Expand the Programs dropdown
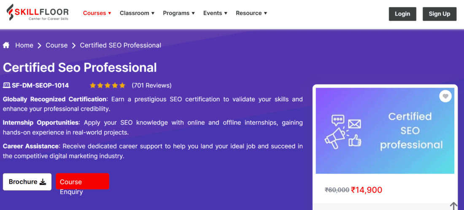Viewport: 464px width, 210px height. coord(179,13)
